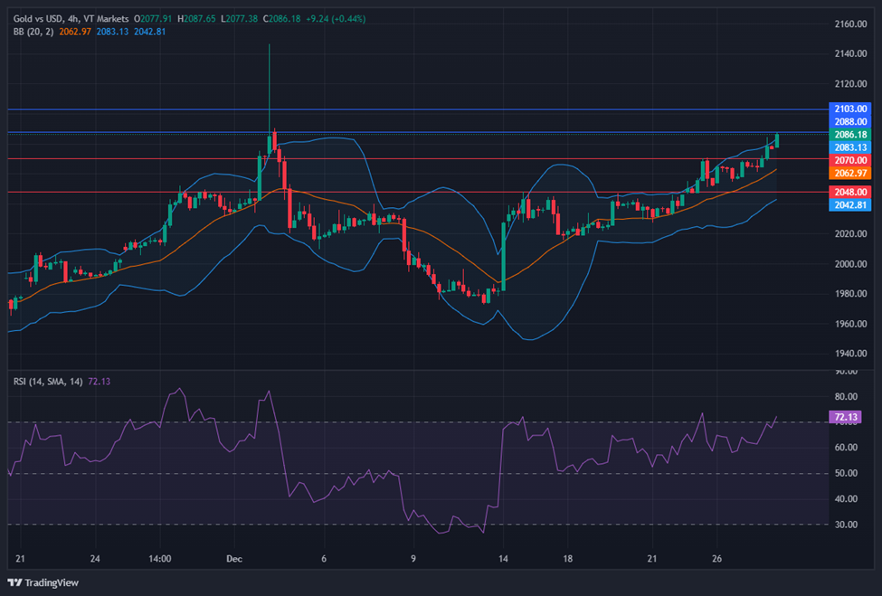Select the blue 2042.81 lower band tag
This screenshot has width=882, height=596.
click(850, 205)
